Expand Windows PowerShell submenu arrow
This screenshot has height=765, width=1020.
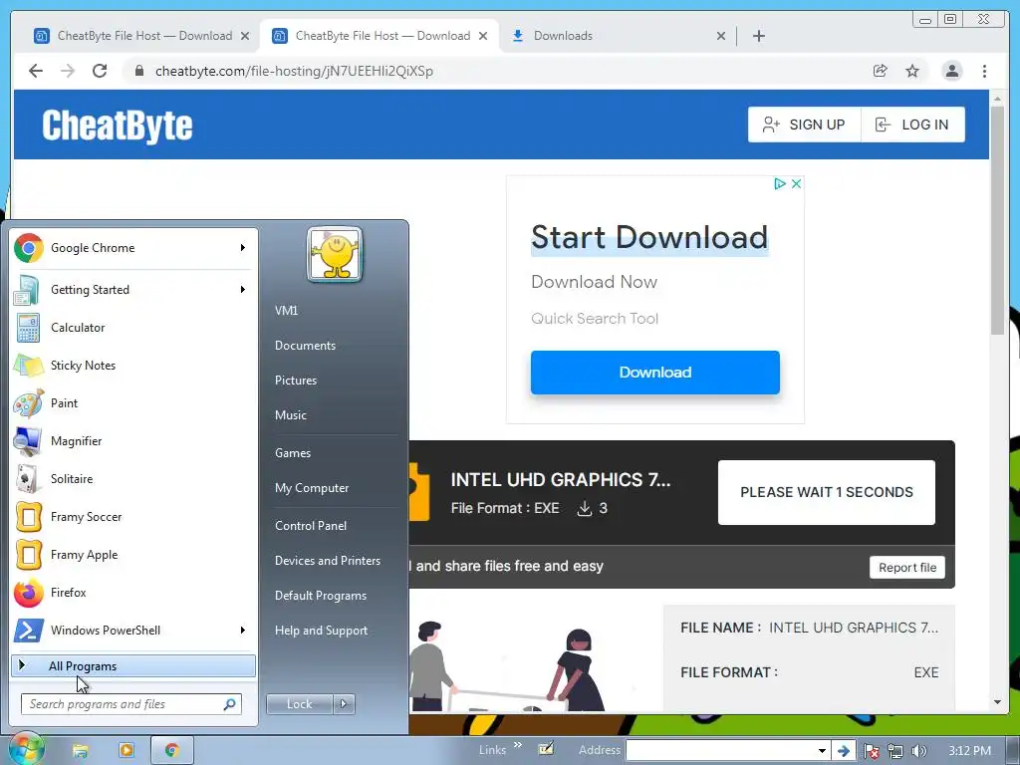(x=243, y=631)
